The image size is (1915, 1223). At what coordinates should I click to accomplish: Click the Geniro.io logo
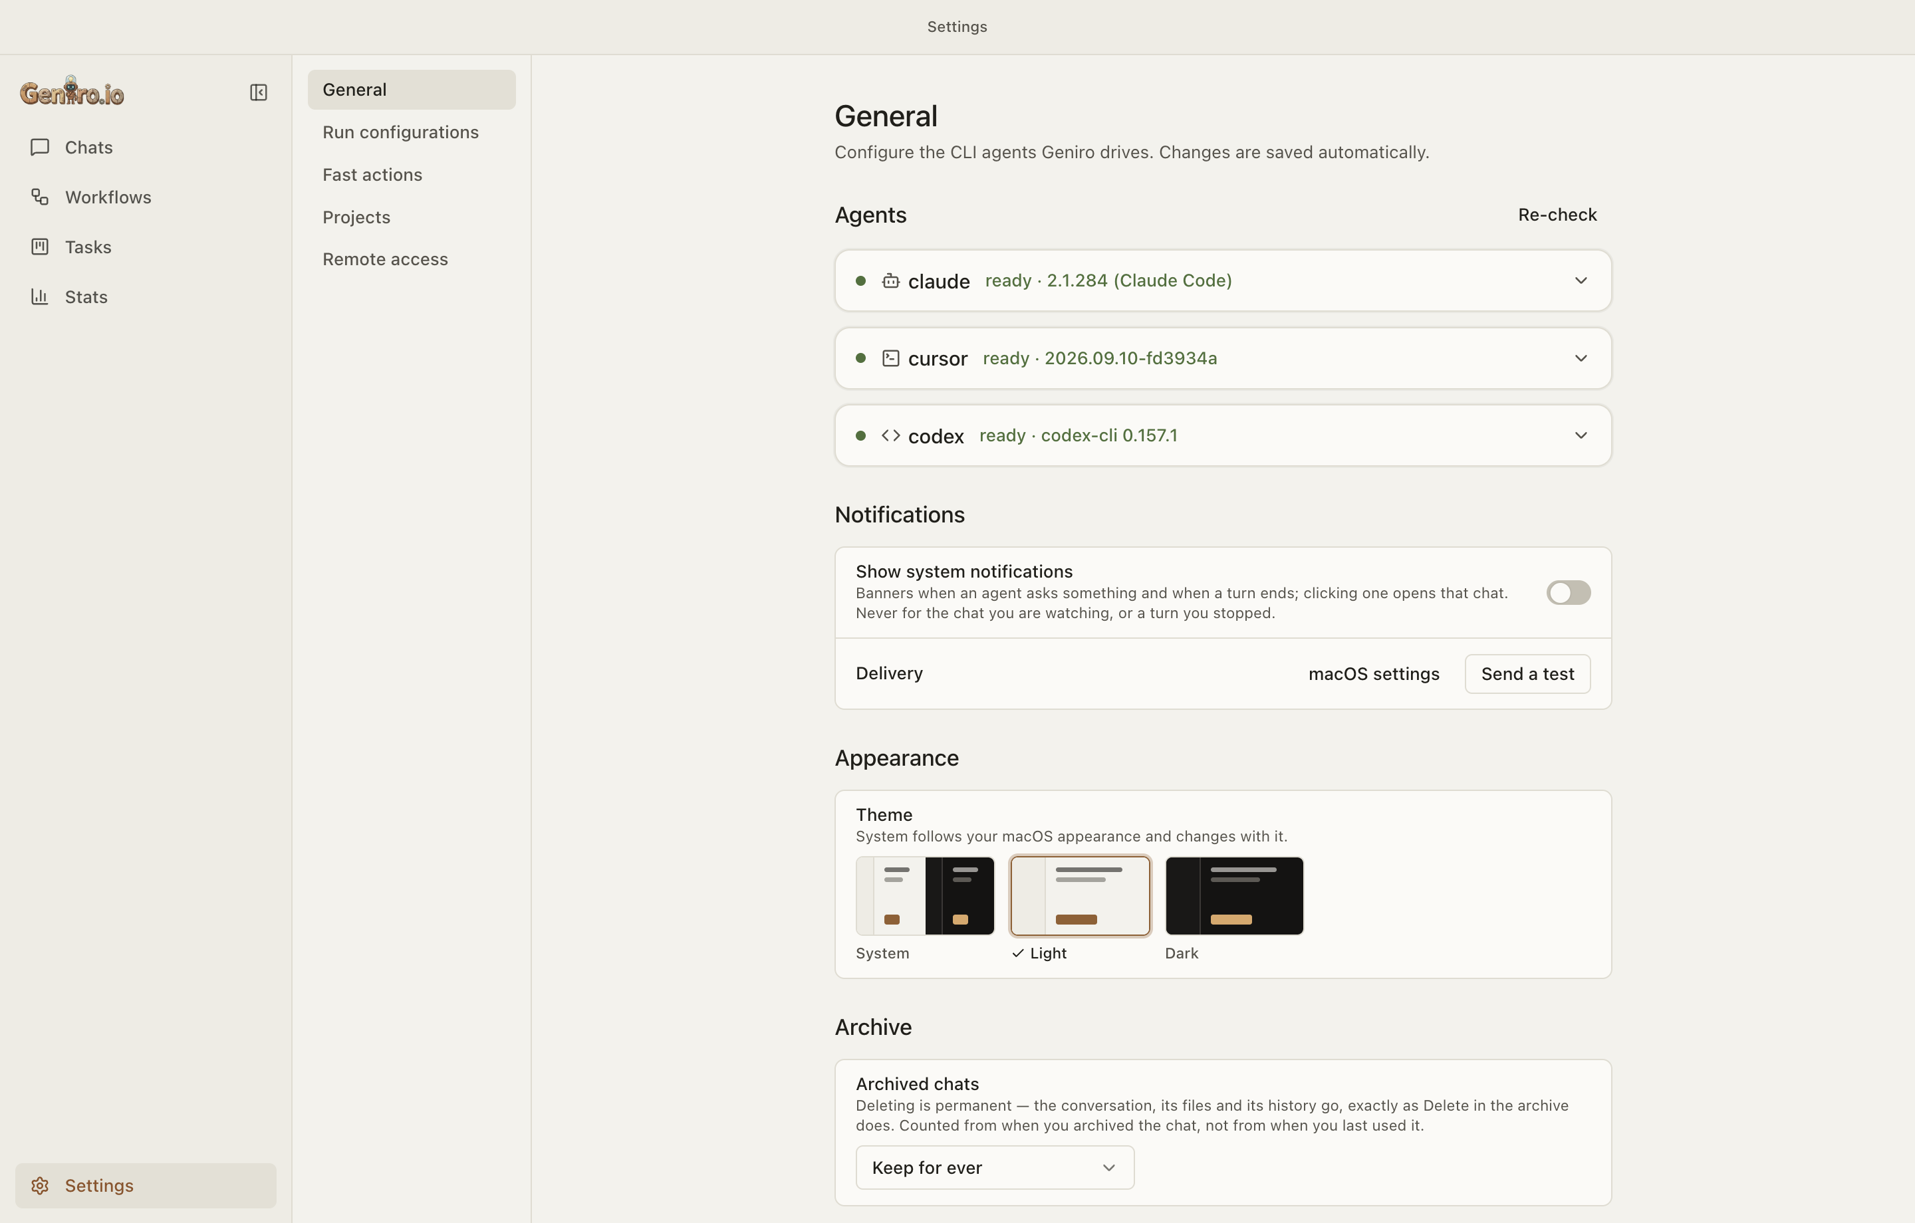(72, 92)
